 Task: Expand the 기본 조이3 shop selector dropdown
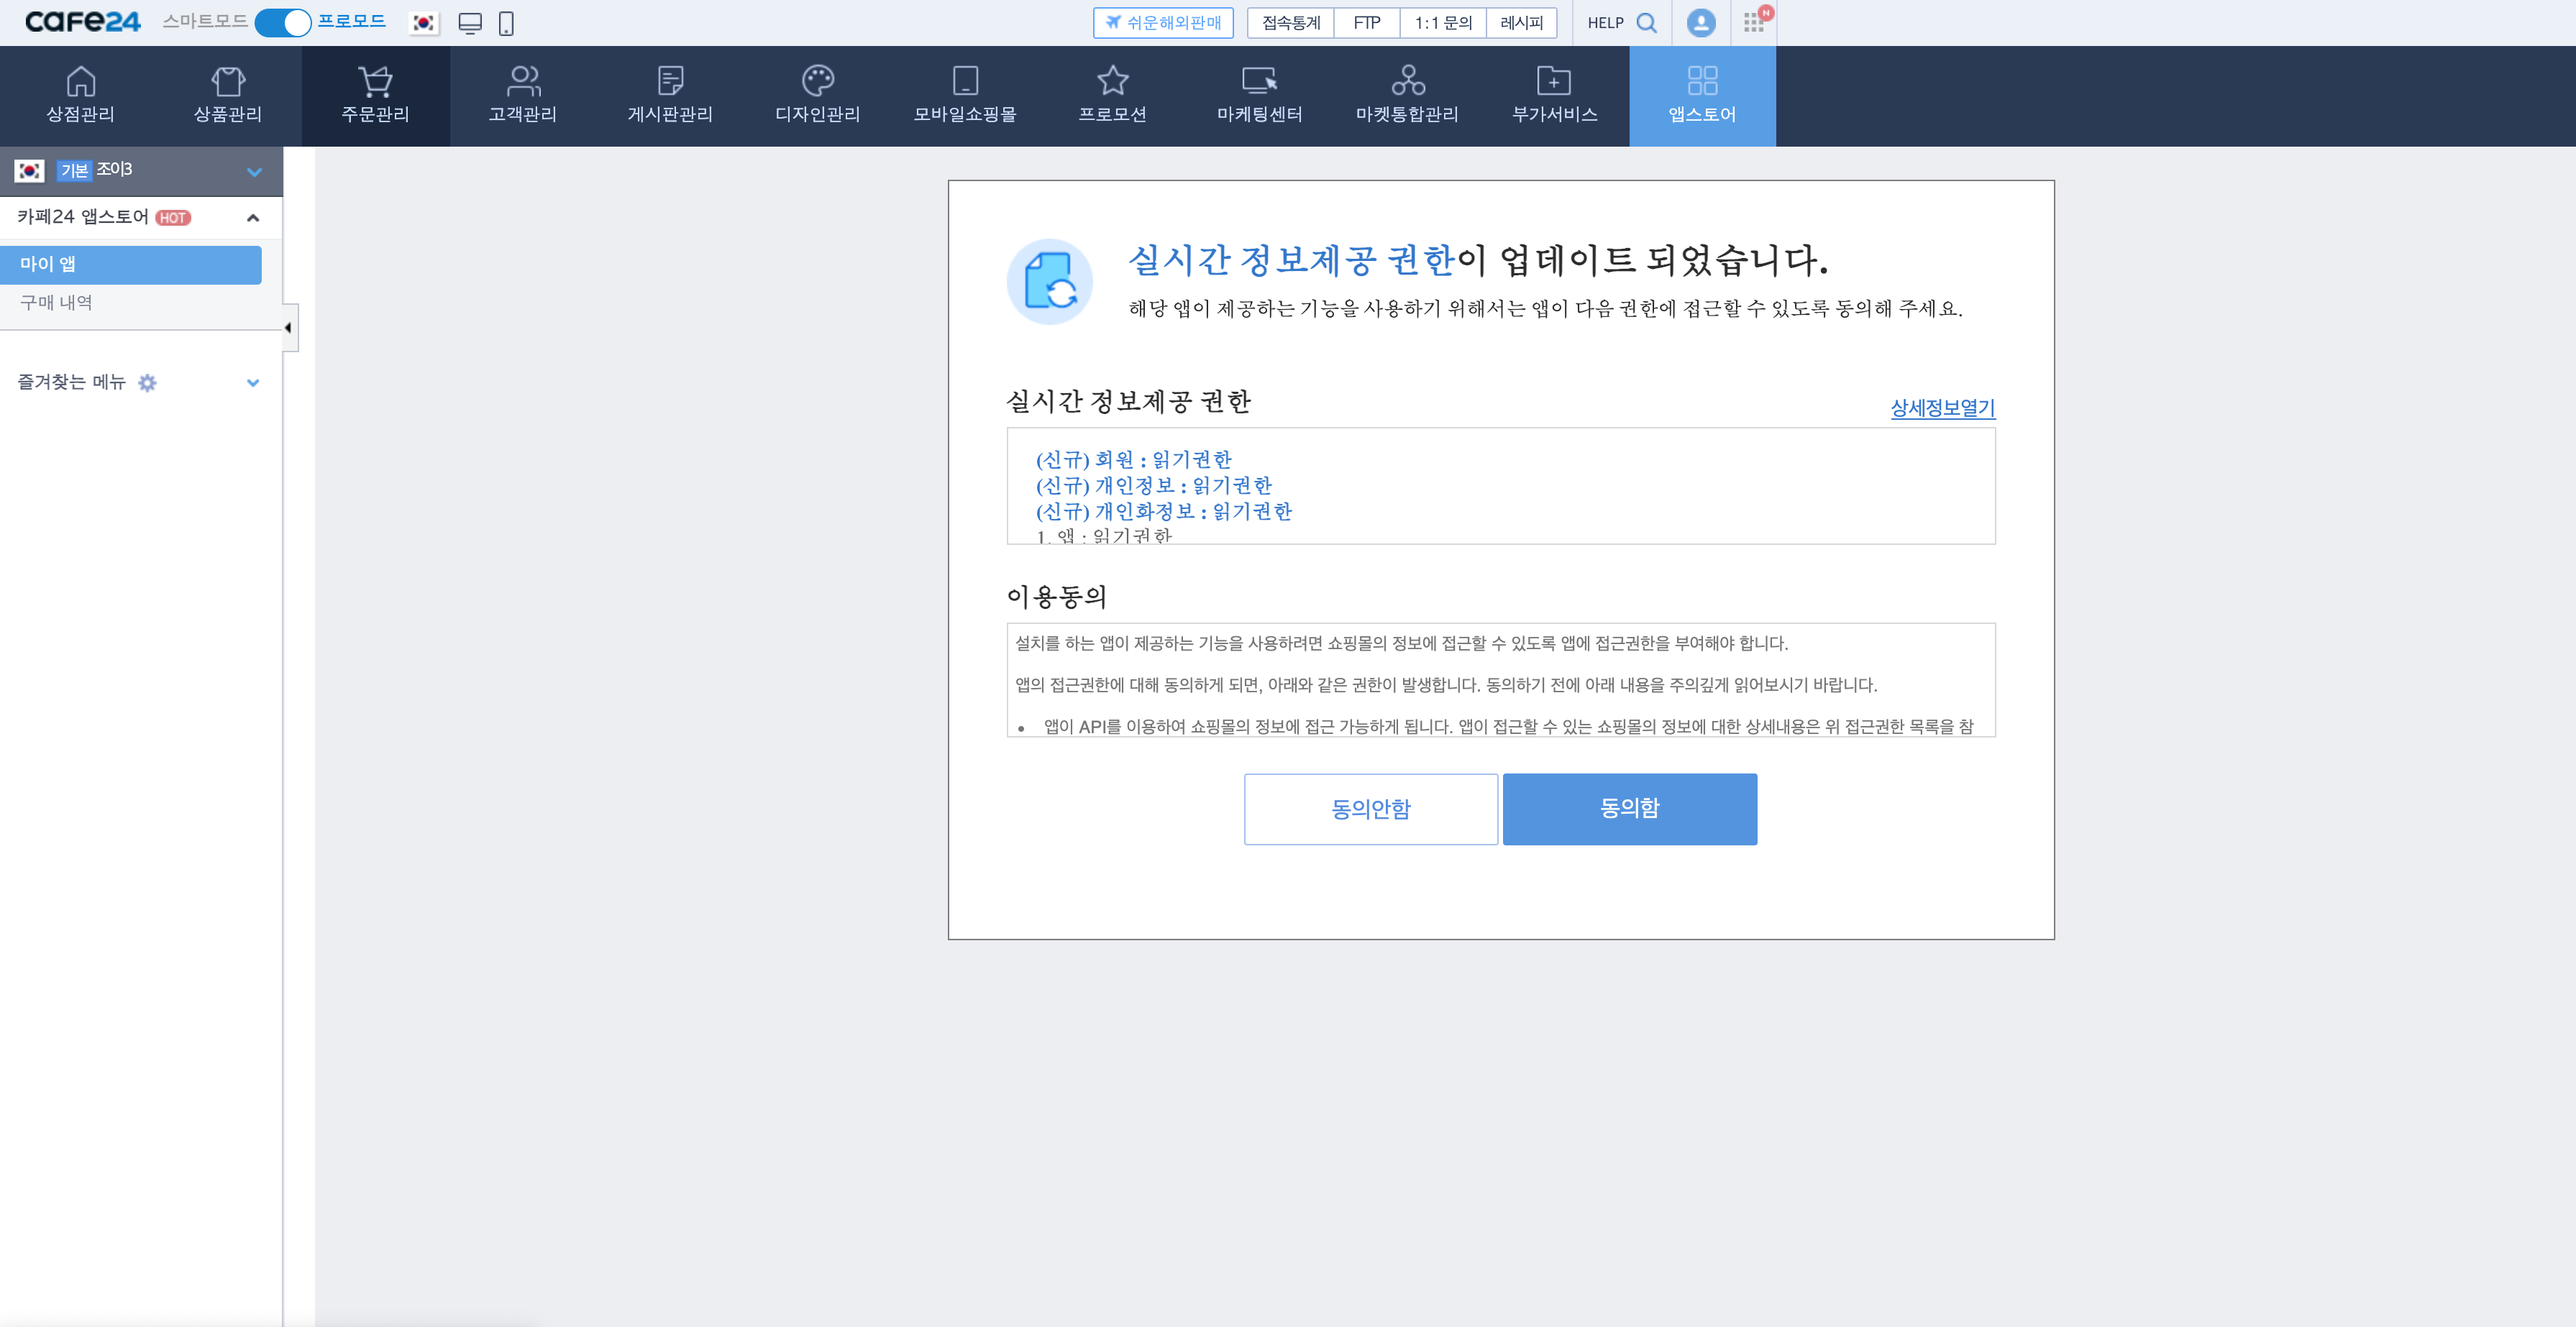254,172
